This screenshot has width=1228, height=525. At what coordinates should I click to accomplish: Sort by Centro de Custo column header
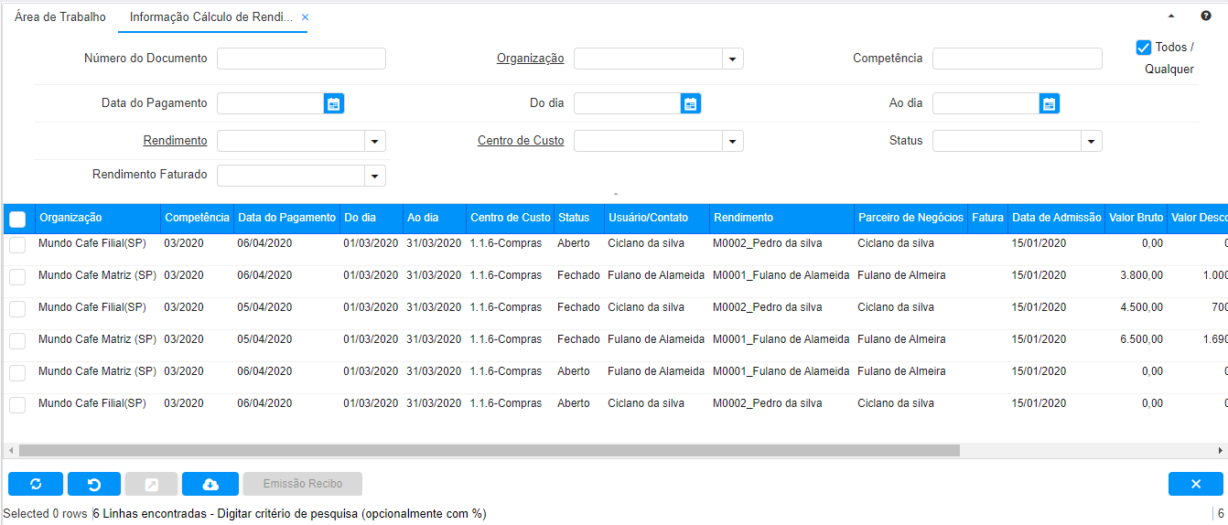tap(511, 218)
